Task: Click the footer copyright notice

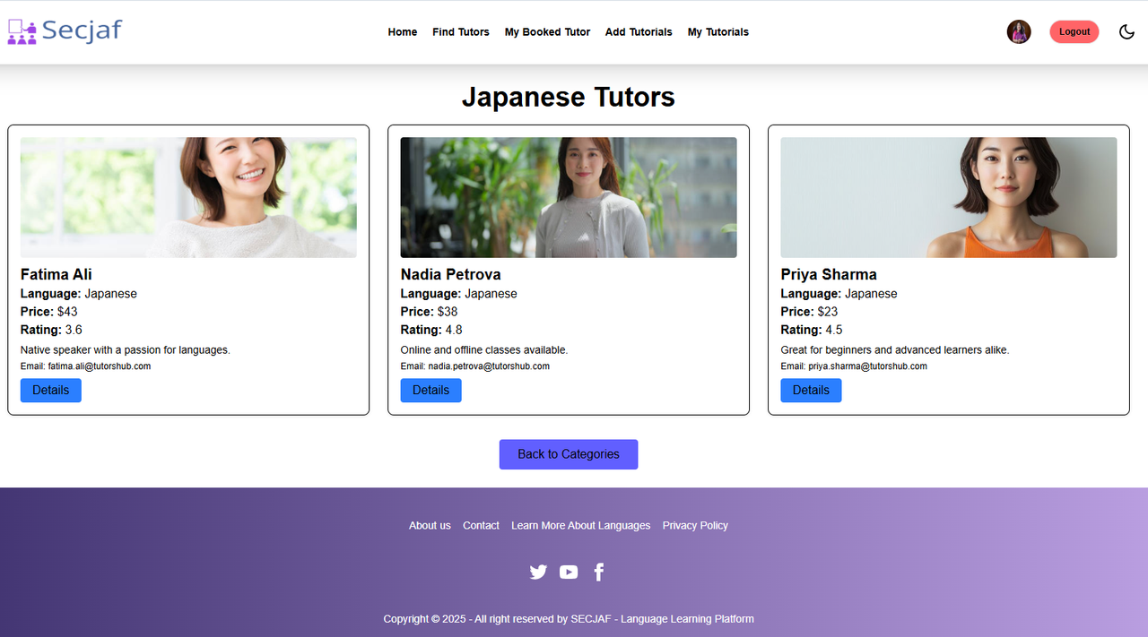Action: [569, 619]
